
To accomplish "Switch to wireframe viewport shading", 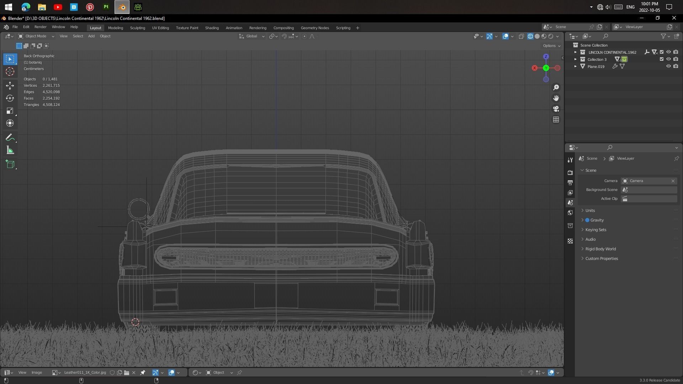I will click(530, 36).
